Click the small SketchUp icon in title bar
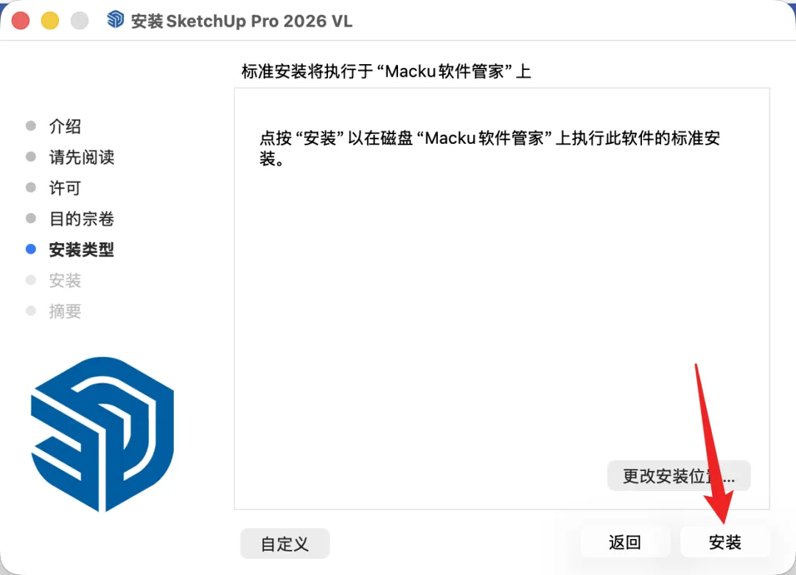 click(116, 20)
